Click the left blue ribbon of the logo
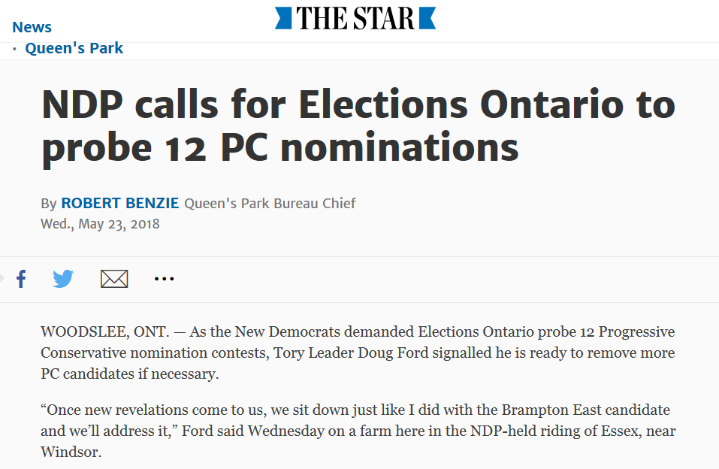Viewport: 719px width, 469px height. pyautogui.click(x=283, y=18)
